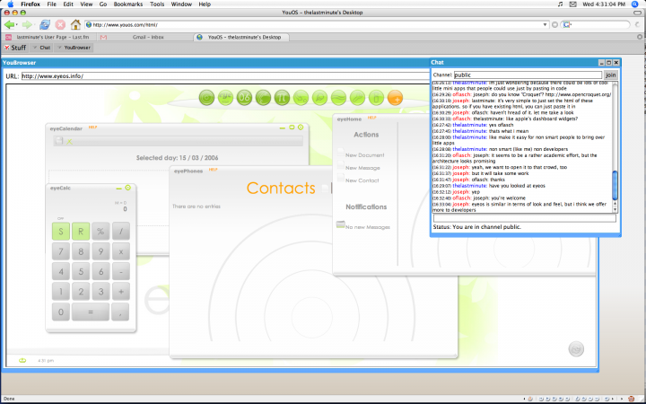
Task: Close eyeCalc with green circle icon
Action: pos(128,188)
